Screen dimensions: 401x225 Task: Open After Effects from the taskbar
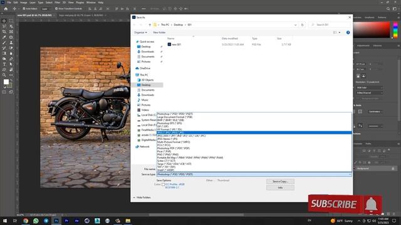pyautogui.click(x=76, y=221)
